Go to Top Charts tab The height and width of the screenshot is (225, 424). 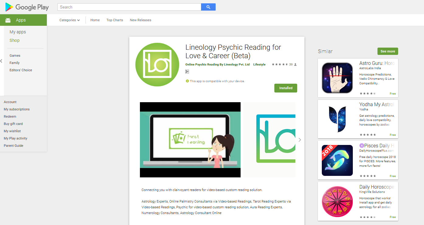[115, 20]
